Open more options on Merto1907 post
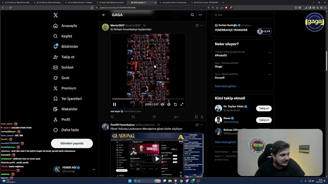The height and width of the screenshot is (184, 328). 202,26
